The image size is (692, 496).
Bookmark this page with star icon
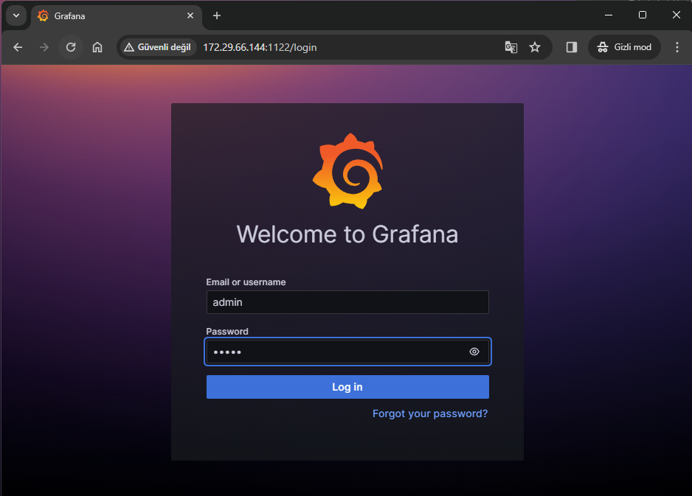click(534, 47)
